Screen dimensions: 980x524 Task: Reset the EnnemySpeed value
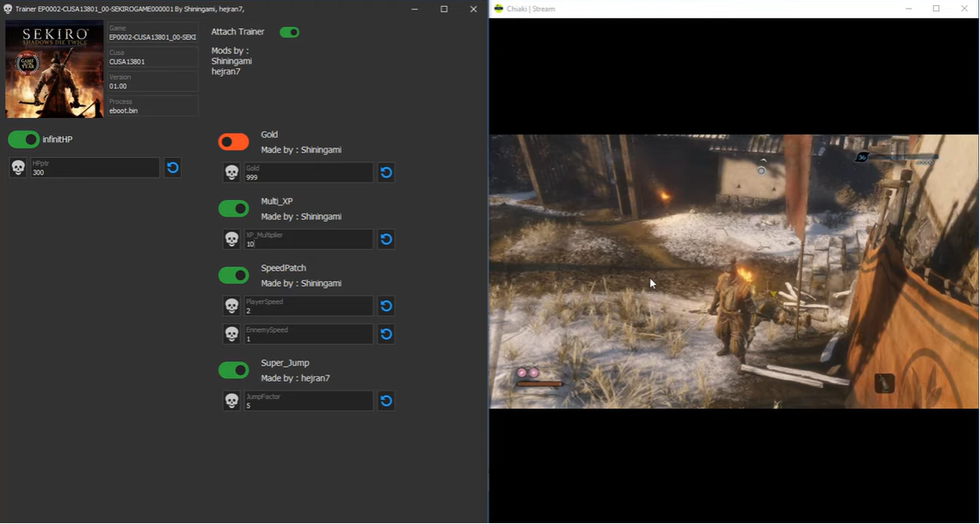tap(386, 334)
